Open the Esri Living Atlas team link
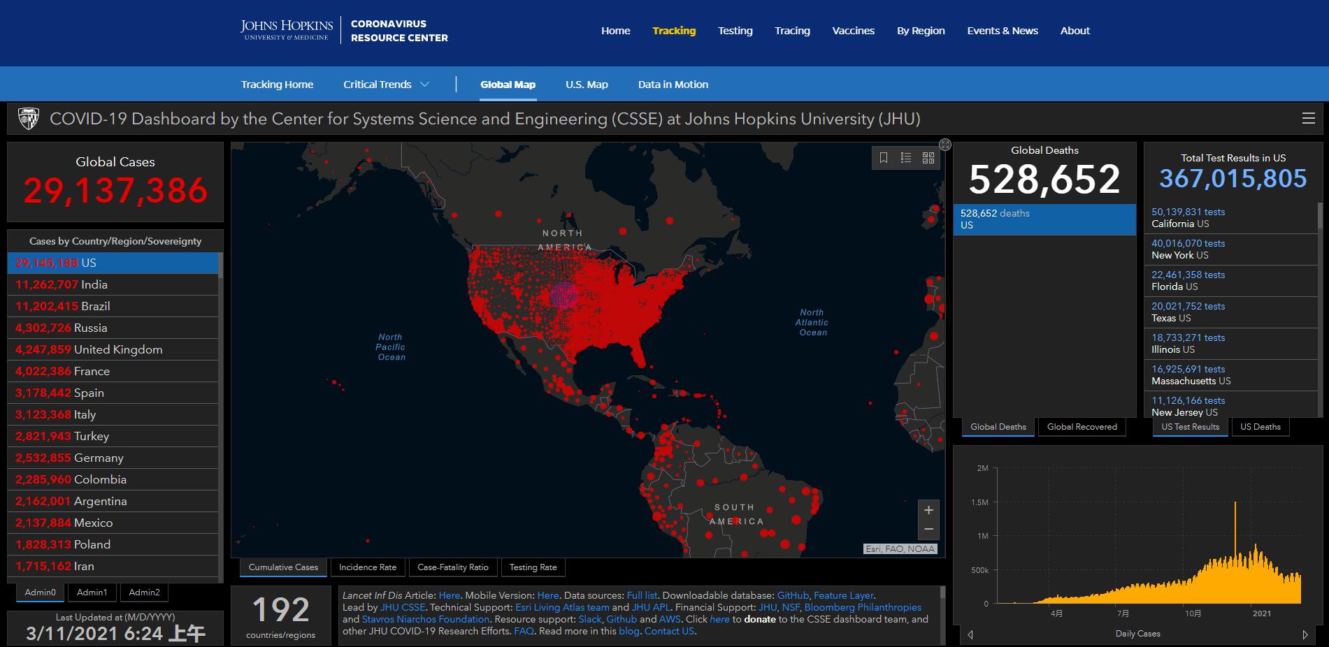The height and width of the screenshot is (647, 1329). (562, 608)
